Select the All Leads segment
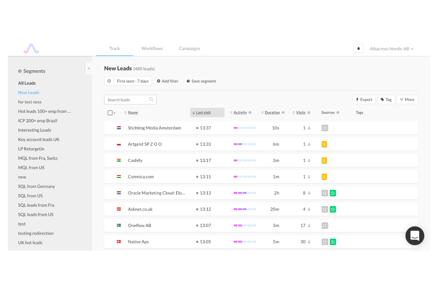 (x=27, y=83)
